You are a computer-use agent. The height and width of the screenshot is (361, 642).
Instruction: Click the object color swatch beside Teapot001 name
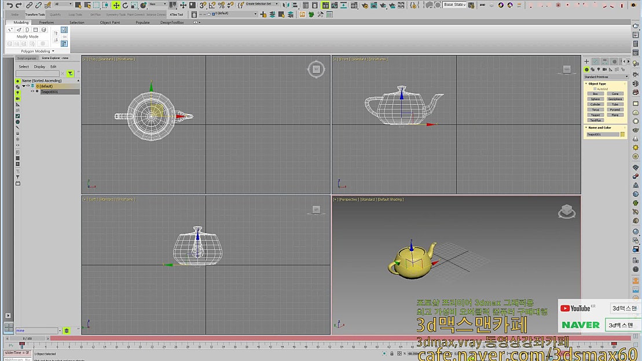coord(622,134)
